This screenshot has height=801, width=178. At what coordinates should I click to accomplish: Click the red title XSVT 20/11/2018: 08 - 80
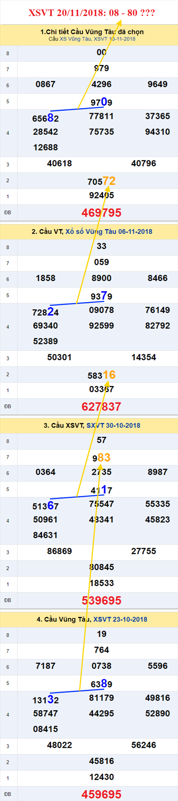click(x=92, y=13)
